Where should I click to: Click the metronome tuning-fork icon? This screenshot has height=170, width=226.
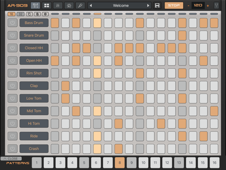[x=216, y=6]
